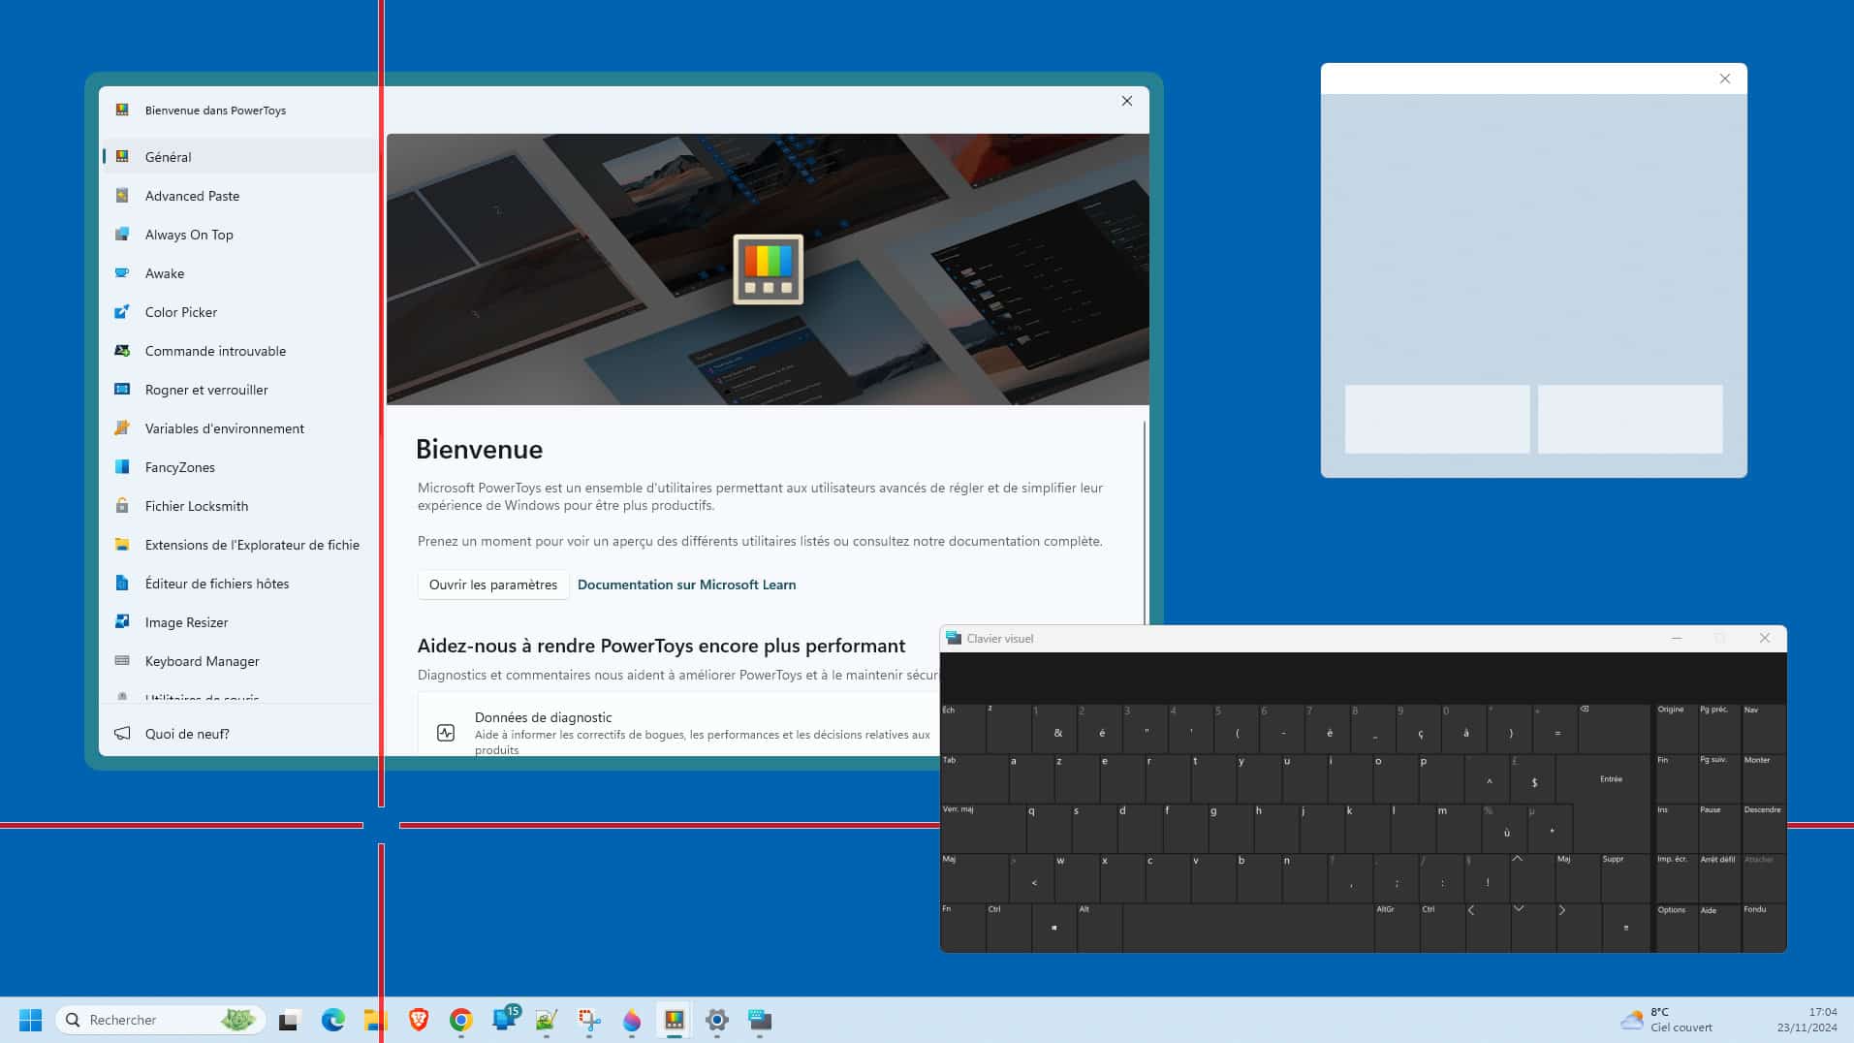Screen dimensions: 1854x1043
Task: Click PowerToys welcome window scrollbar
Action: 1145,523
